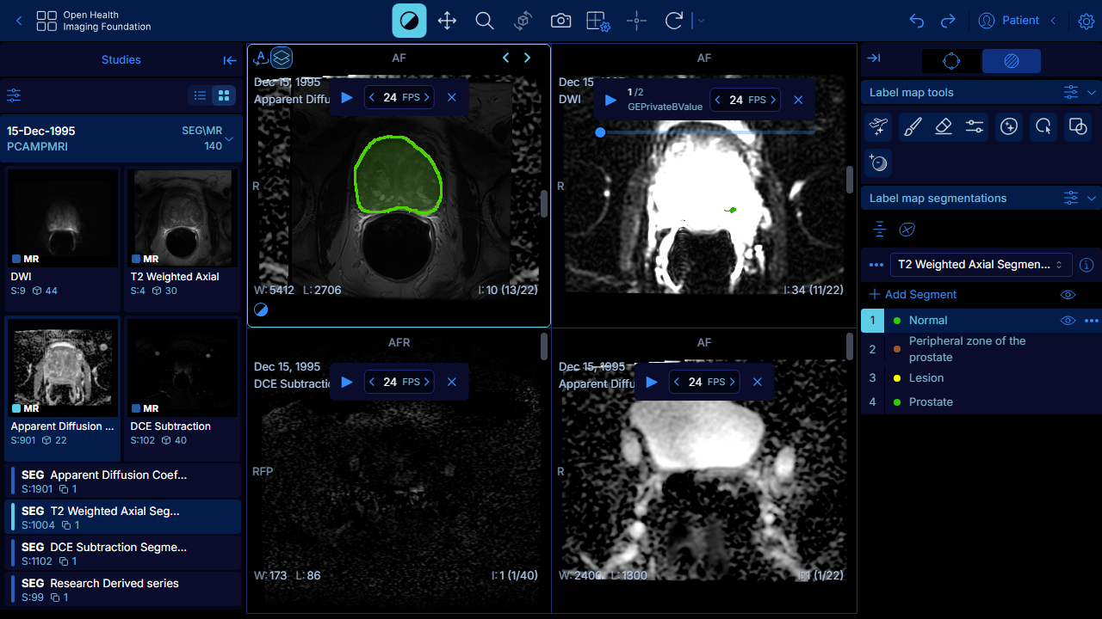
Task: Switch to the segmentation panel tab
Action: coord(1012,61)
